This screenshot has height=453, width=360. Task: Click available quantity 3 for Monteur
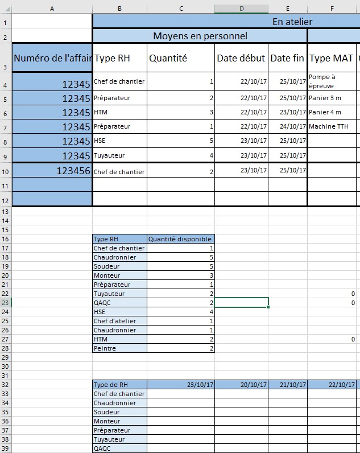[x=181, y=275]
